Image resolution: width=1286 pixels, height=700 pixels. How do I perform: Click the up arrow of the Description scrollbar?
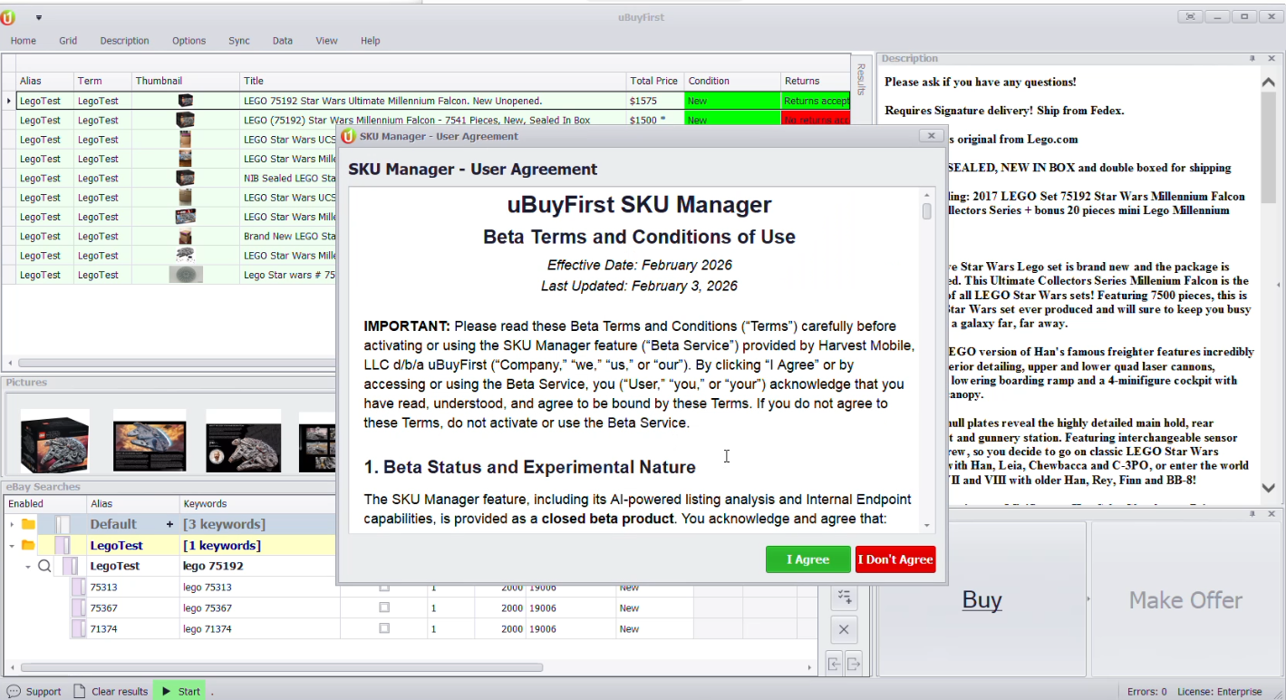click(x=1269, y=82)
